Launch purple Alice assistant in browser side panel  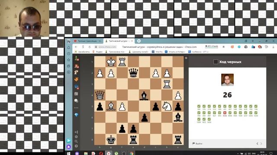tap(69, 146)
